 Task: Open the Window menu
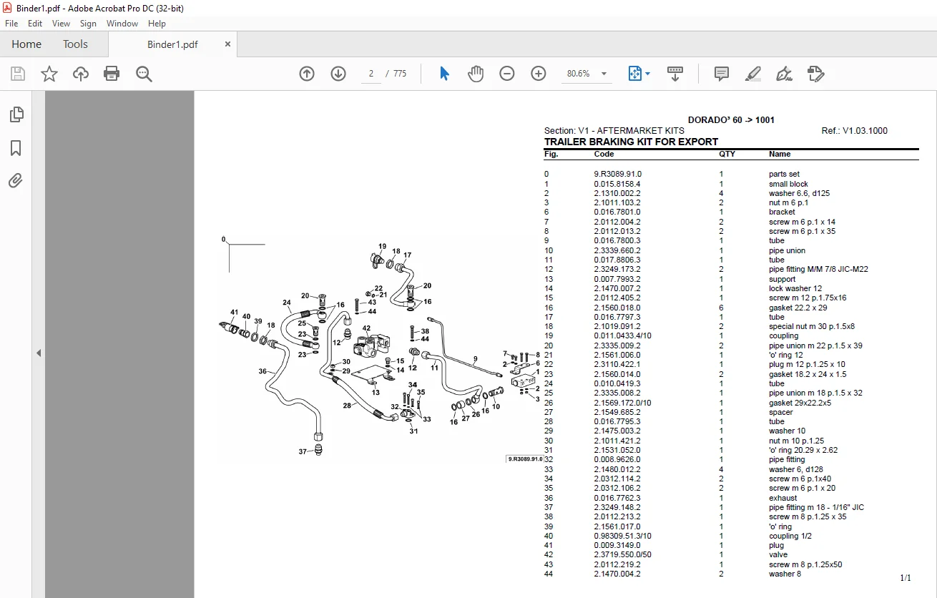(x=122, y=24)
